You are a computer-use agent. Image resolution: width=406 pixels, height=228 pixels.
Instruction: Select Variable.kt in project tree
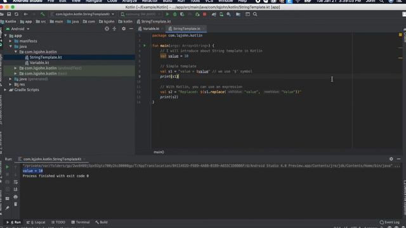click(x=39, y=63)
